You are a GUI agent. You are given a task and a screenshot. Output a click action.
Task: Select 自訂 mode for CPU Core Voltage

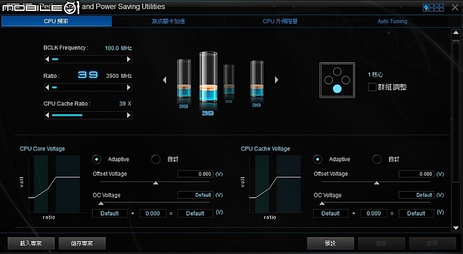(156, 159)
